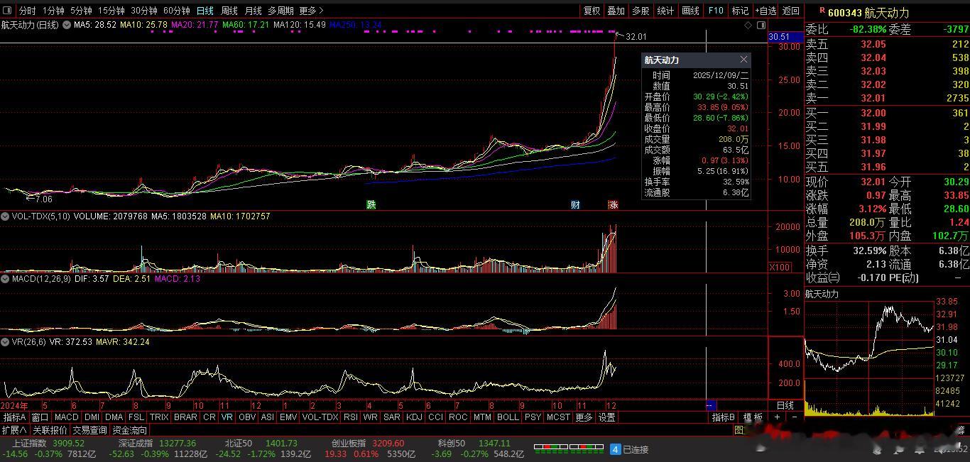
Task: Open the 多股 multi-stock view
Action: [x=641, y=11]
